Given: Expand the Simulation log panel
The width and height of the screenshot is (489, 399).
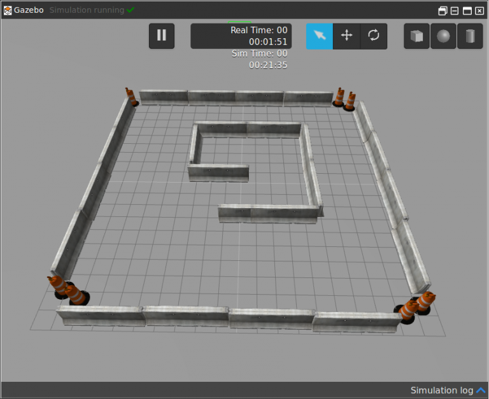Looking at the screenshot, I should coord(448,390).
